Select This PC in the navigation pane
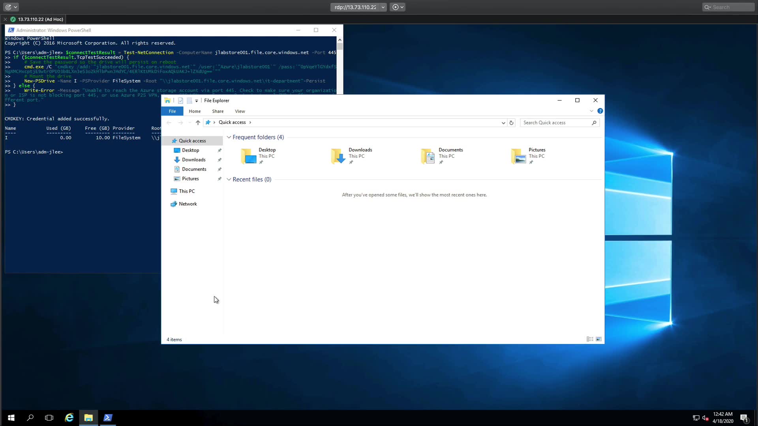This screenshot has height=426, width=758. pyautogui.click(x=186, y=191)
